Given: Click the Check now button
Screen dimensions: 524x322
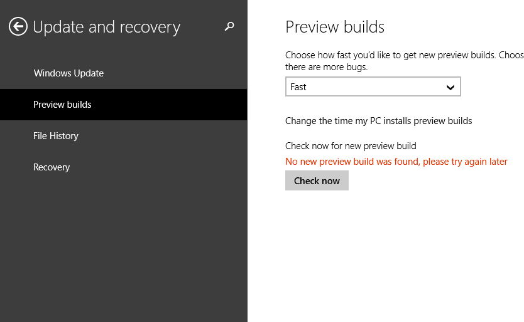Looking at the screenshot, I should tap(317, 180).
